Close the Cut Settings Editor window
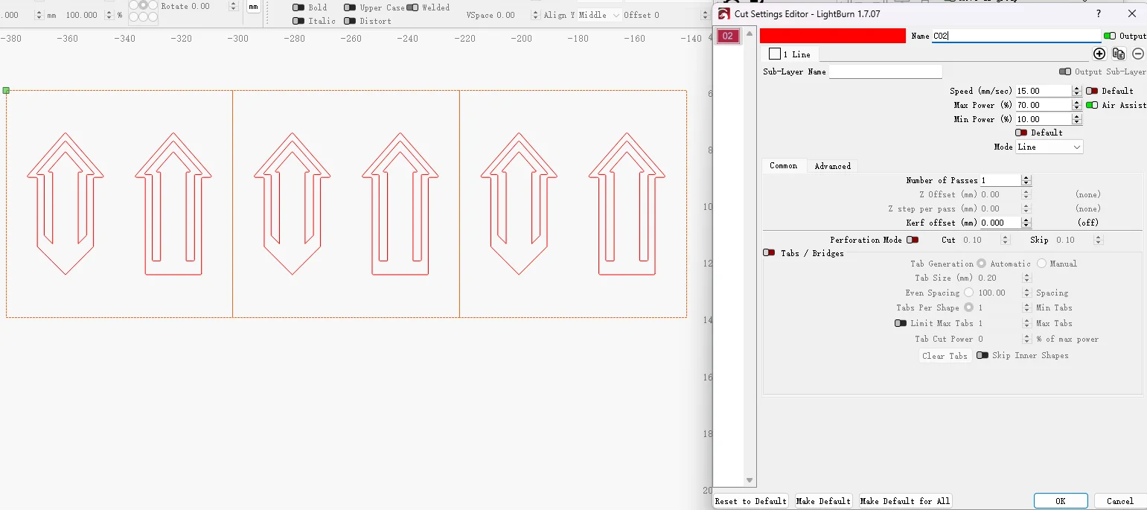The image size is (1147, 510). 1132,13
